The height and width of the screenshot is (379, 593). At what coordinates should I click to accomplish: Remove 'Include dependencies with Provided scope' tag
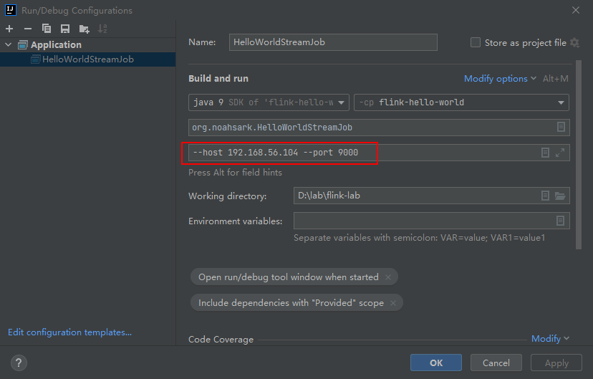[x=393, y=303]
